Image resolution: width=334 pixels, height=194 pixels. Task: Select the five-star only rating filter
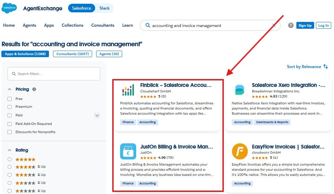tap(9, 159)
